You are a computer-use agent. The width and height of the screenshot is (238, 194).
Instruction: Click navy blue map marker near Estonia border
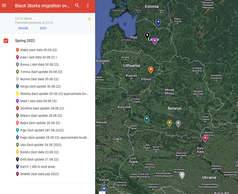pyautogui.click(x=158, y=22)
